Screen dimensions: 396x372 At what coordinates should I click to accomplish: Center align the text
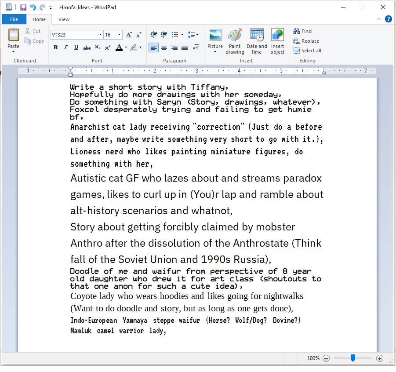164,47
